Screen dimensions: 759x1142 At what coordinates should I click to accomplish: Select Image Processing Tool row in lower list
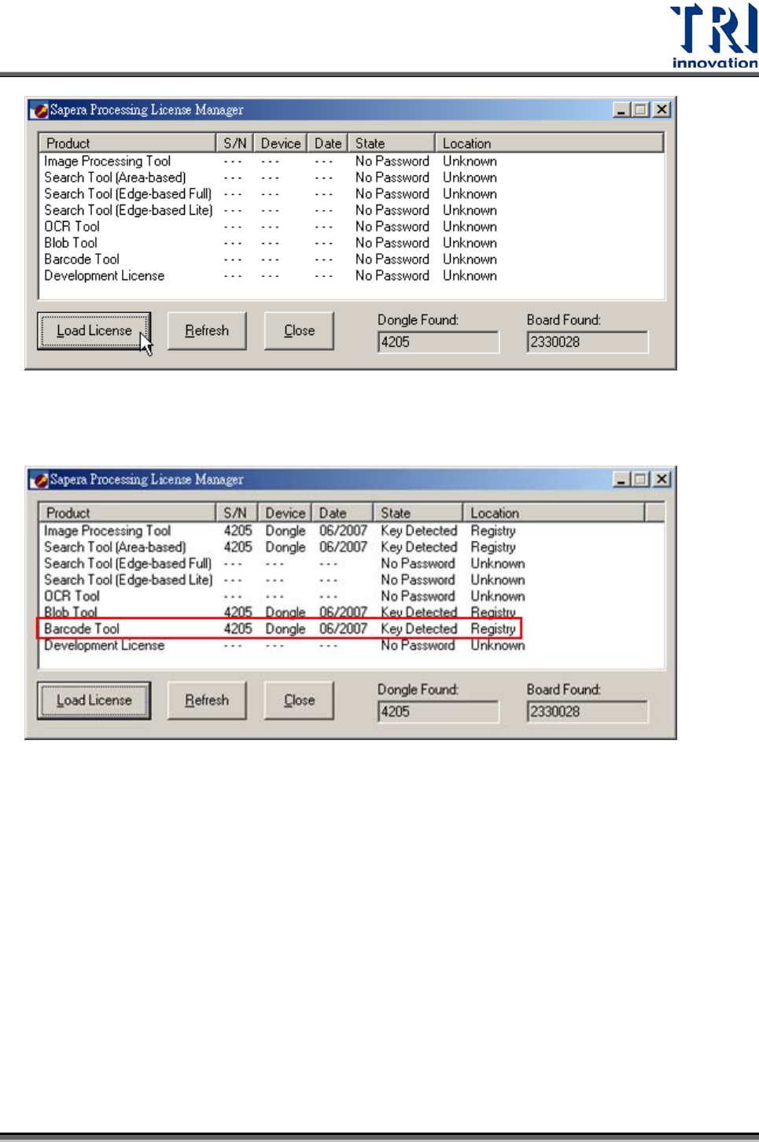coord(352,531)
